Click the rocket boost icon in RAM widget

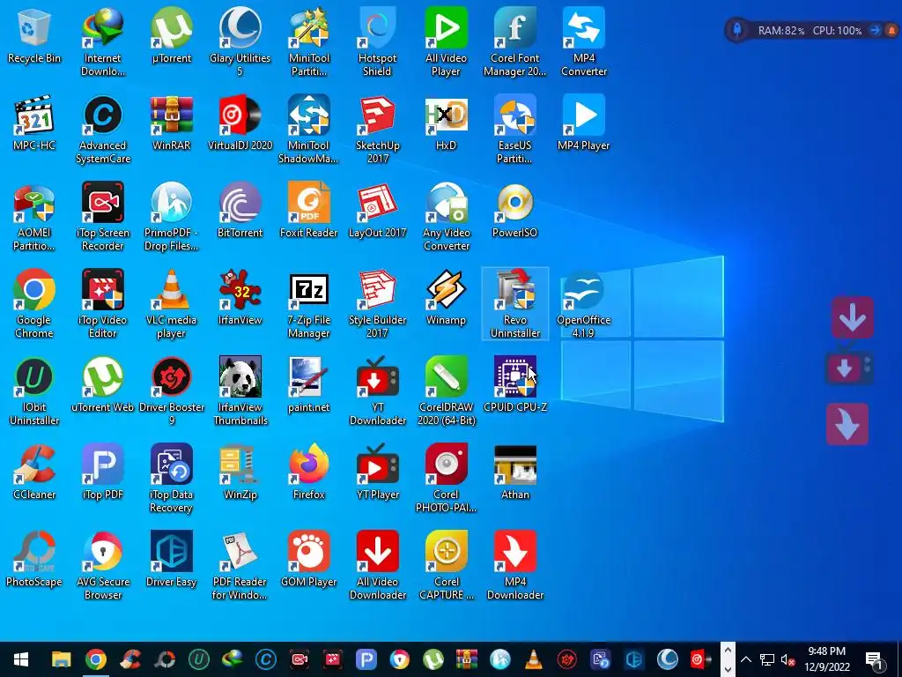pos(737,30)
